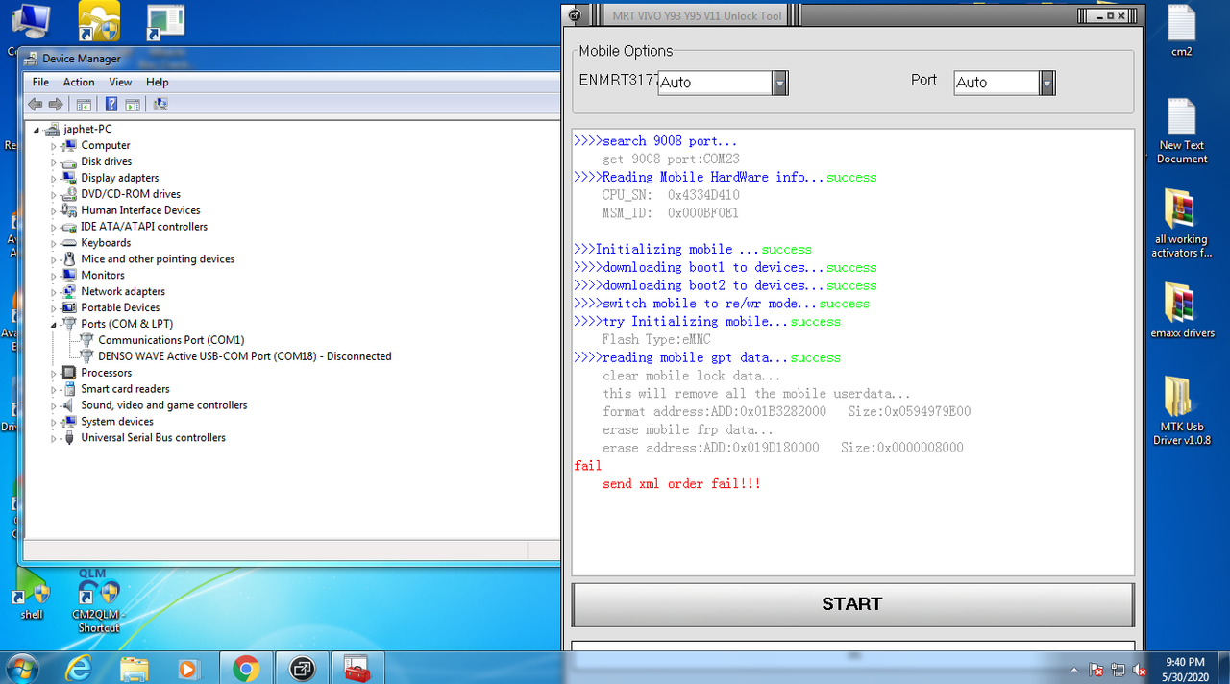The width and height of the screenshot is (1230, 684).
Task: Click MRT tool title bar icon
Action: pos(574,15)
